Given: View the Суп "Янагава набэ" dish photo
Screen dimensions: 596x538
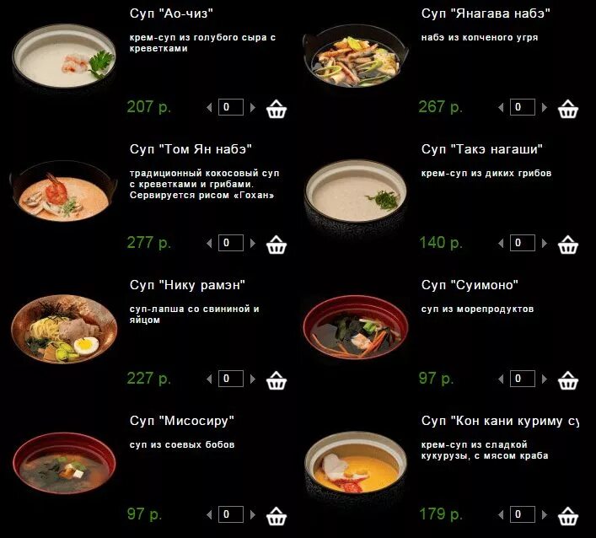Looking at the screenshot, I should click(x=356, y=56).
